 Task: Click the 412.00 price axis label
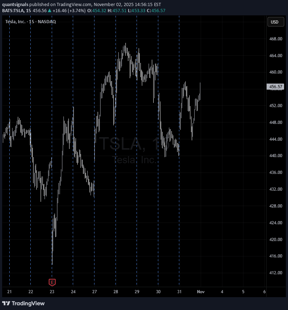click(x=276, y=273)
